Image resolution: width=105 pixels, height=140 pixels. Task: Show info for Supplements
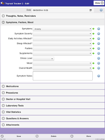[99, 53]
